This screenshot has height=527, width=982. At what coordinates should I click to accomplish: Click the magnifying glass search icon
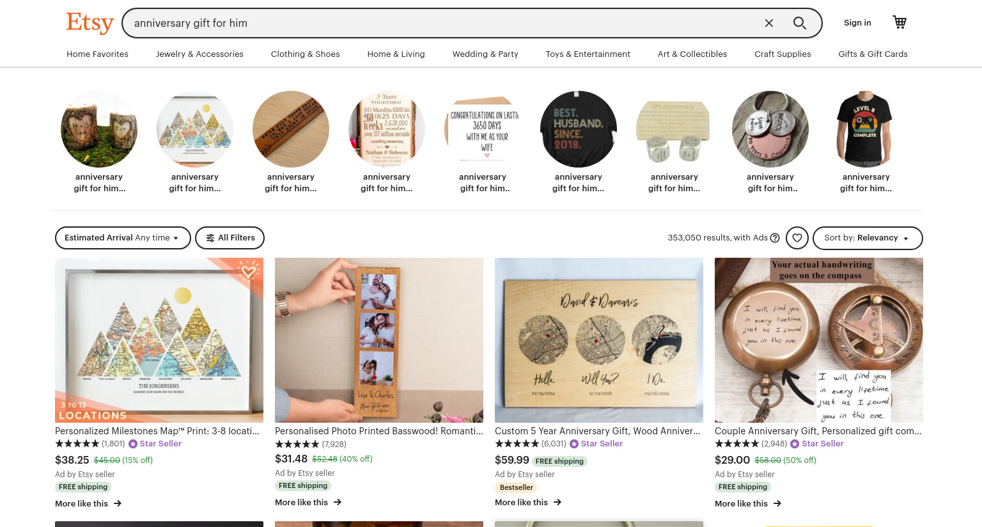799,23
